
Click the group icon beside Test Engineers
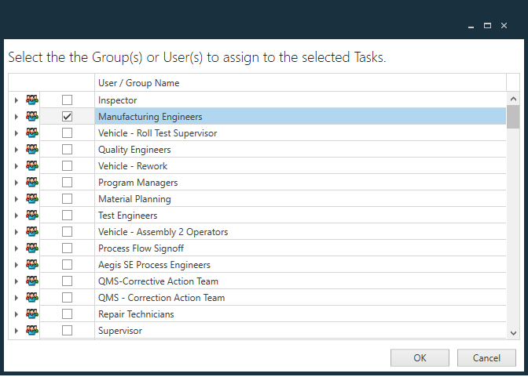31,216
